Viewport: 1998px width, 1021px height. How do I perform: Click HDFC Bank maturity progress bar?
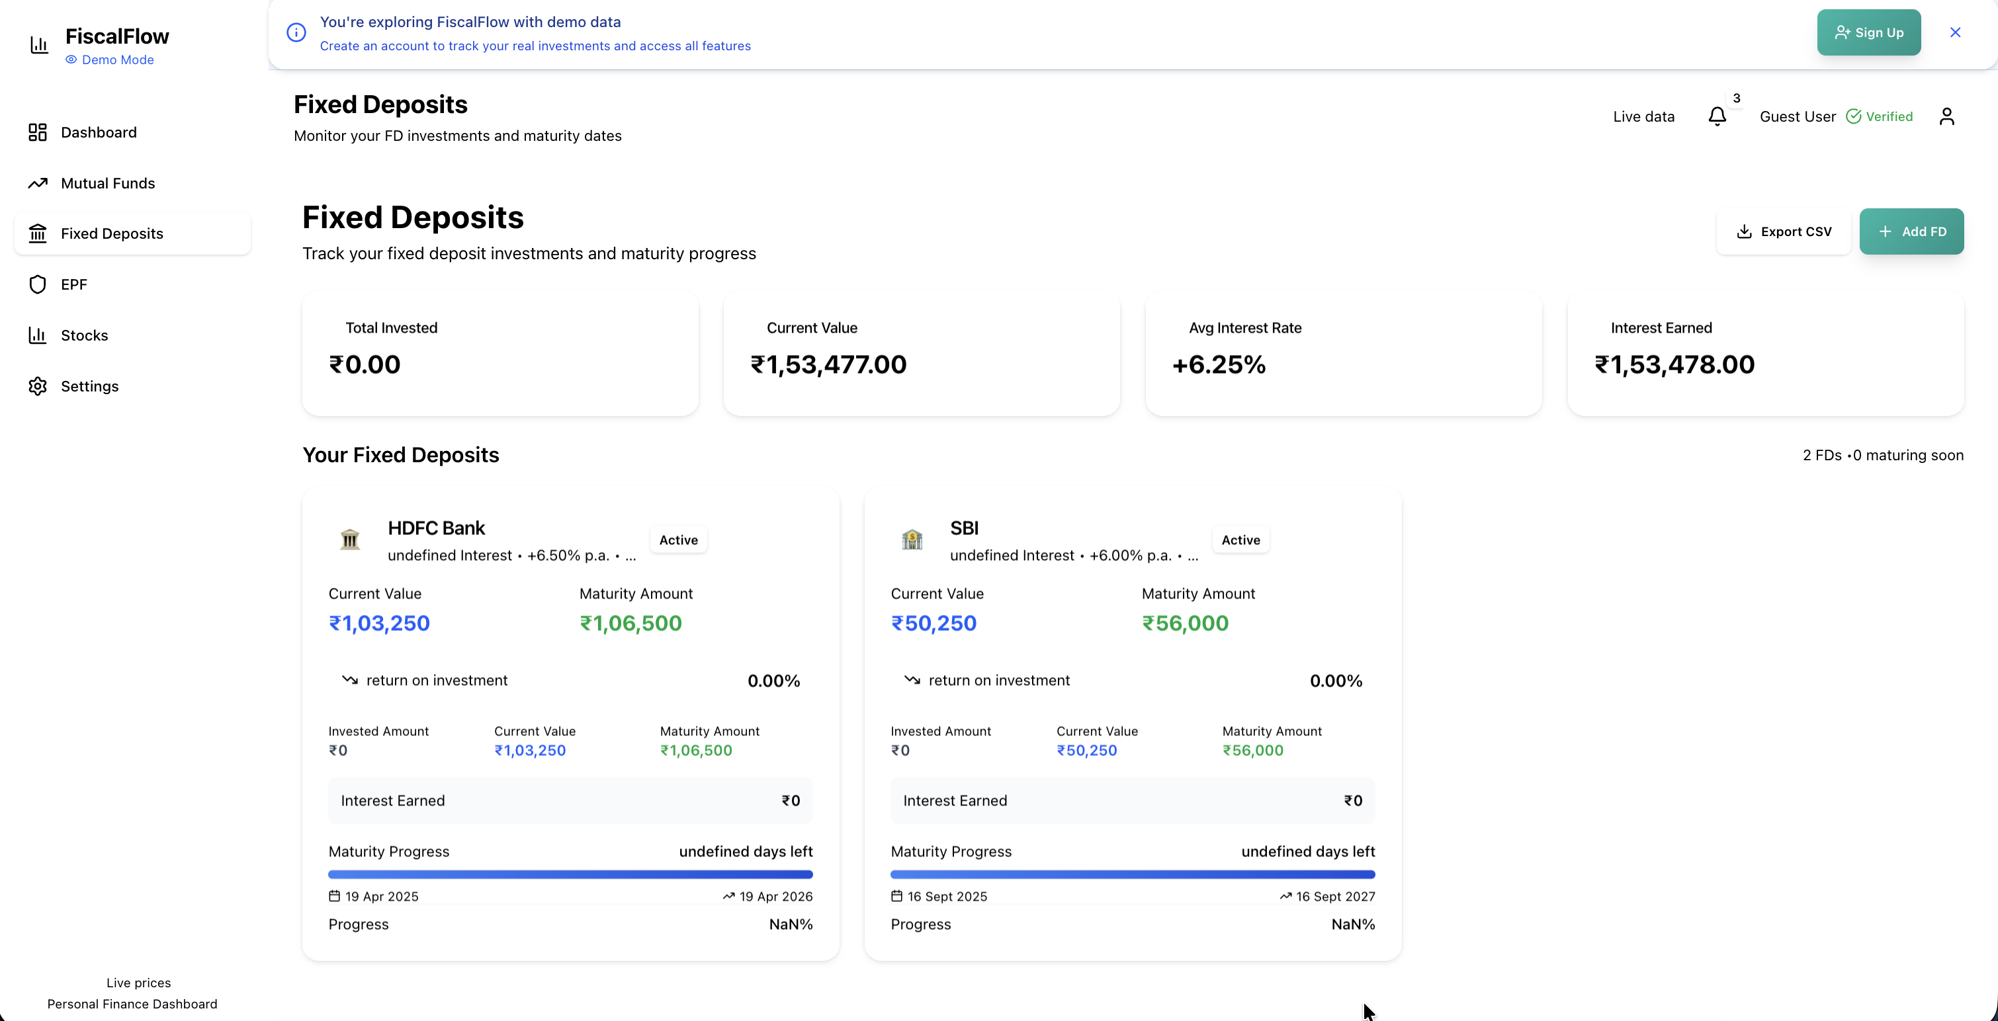click(x=570, y=874)
